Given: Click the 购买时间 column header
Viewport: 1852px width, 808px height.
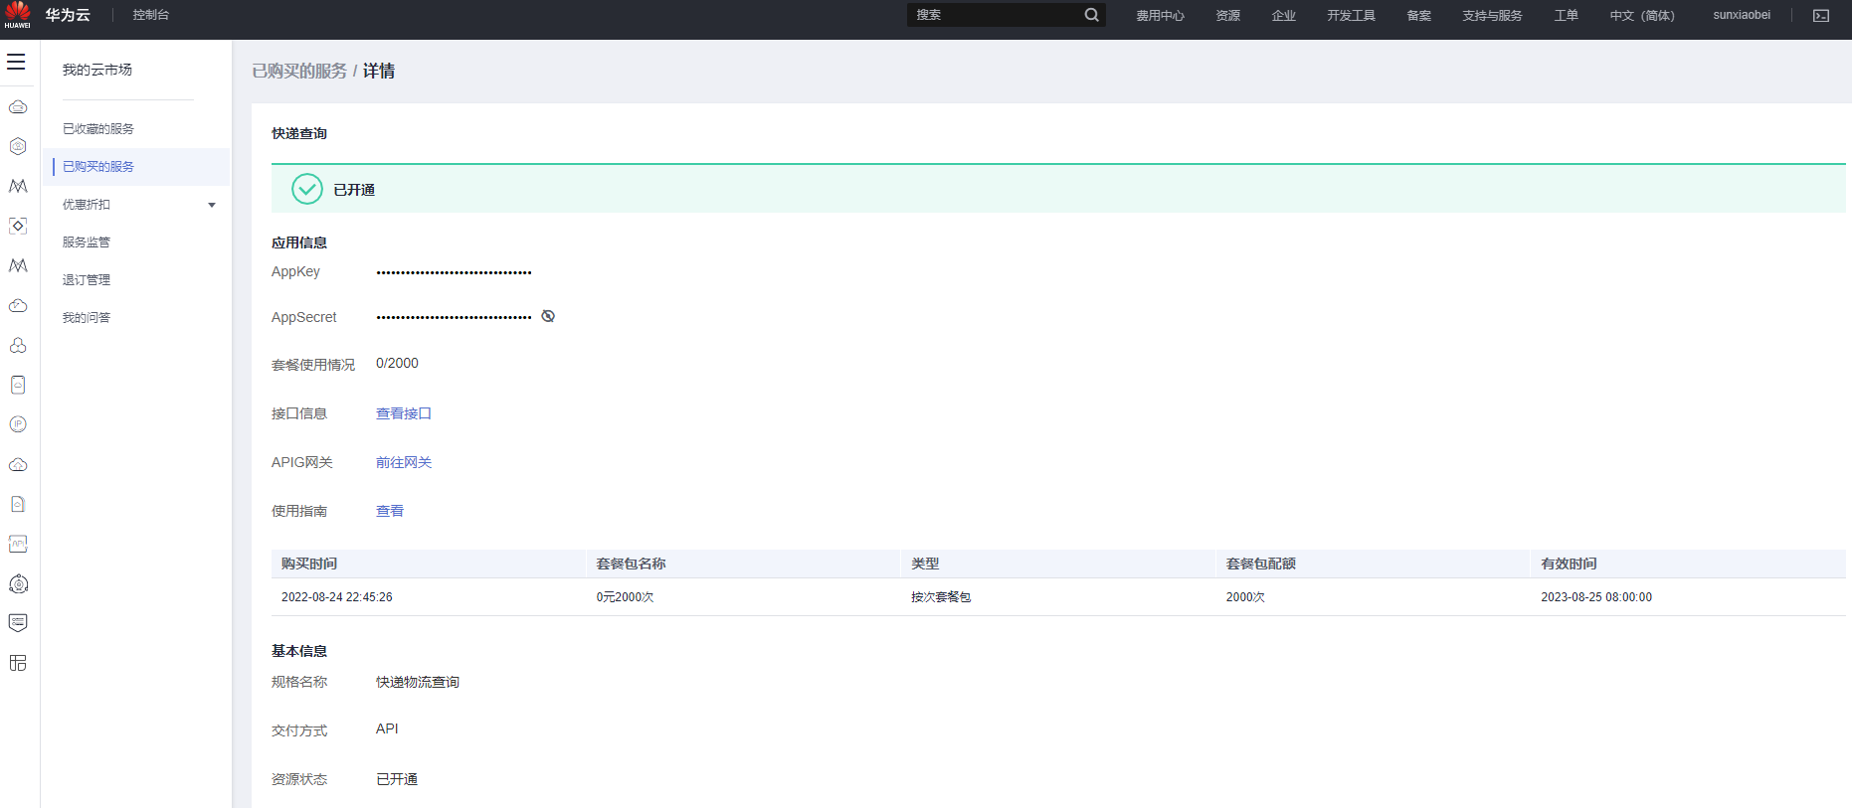Looking at the screenshot, I should [309, 564].
